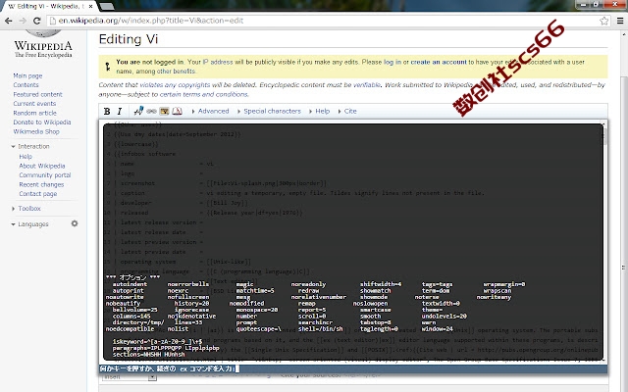Click the sections=NHSHH HUnhsh line
The height and width of the screenshot is (392, 628).
pyautogui.click(x=148, y=355)
